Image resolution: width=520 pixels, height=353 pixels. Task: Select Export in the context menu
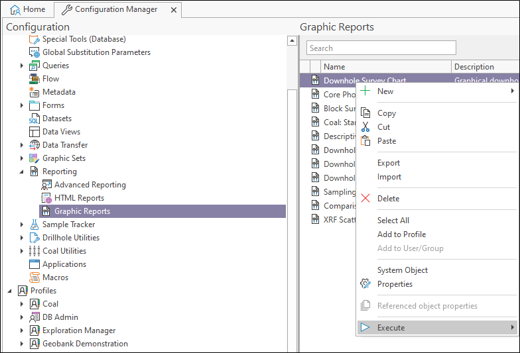(x=389, y=163)
